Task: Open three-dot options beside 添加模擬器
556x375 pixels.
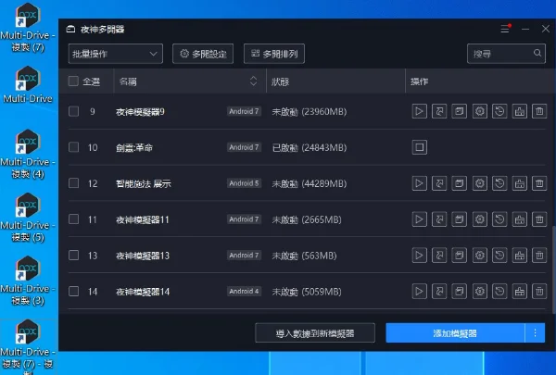Action: (x=535, y=332)
